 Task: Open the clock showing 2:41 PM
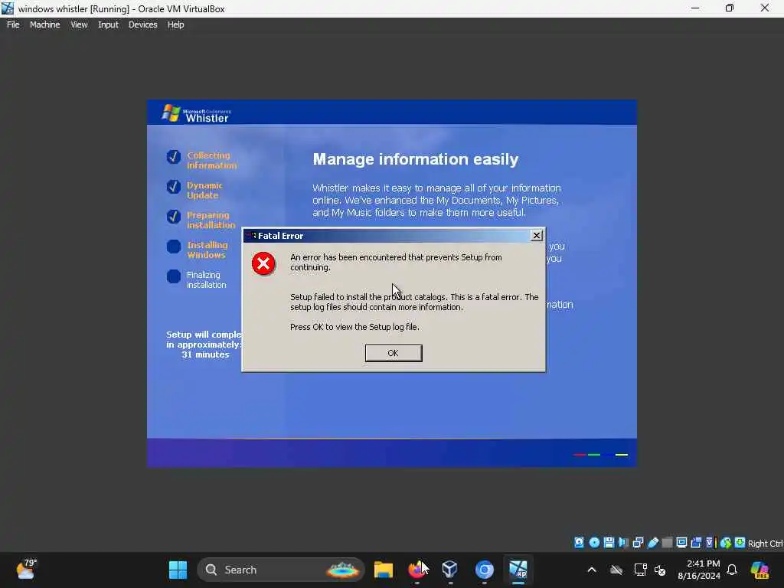[x=699, y=570]
